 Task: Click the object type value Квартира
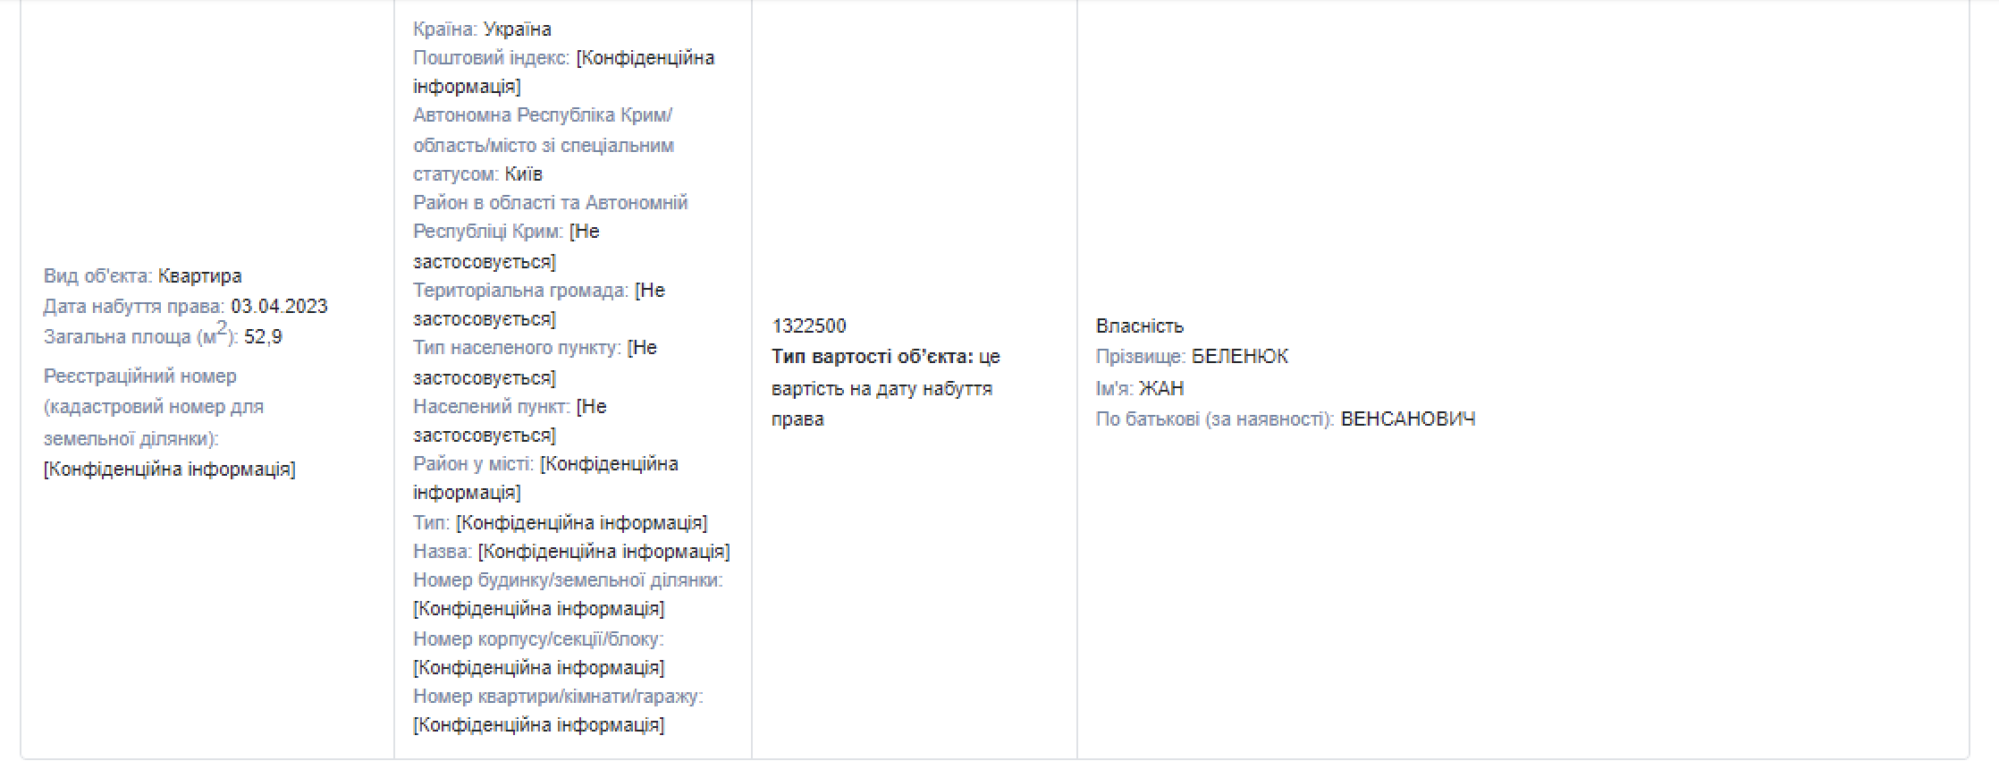(199, 276)
